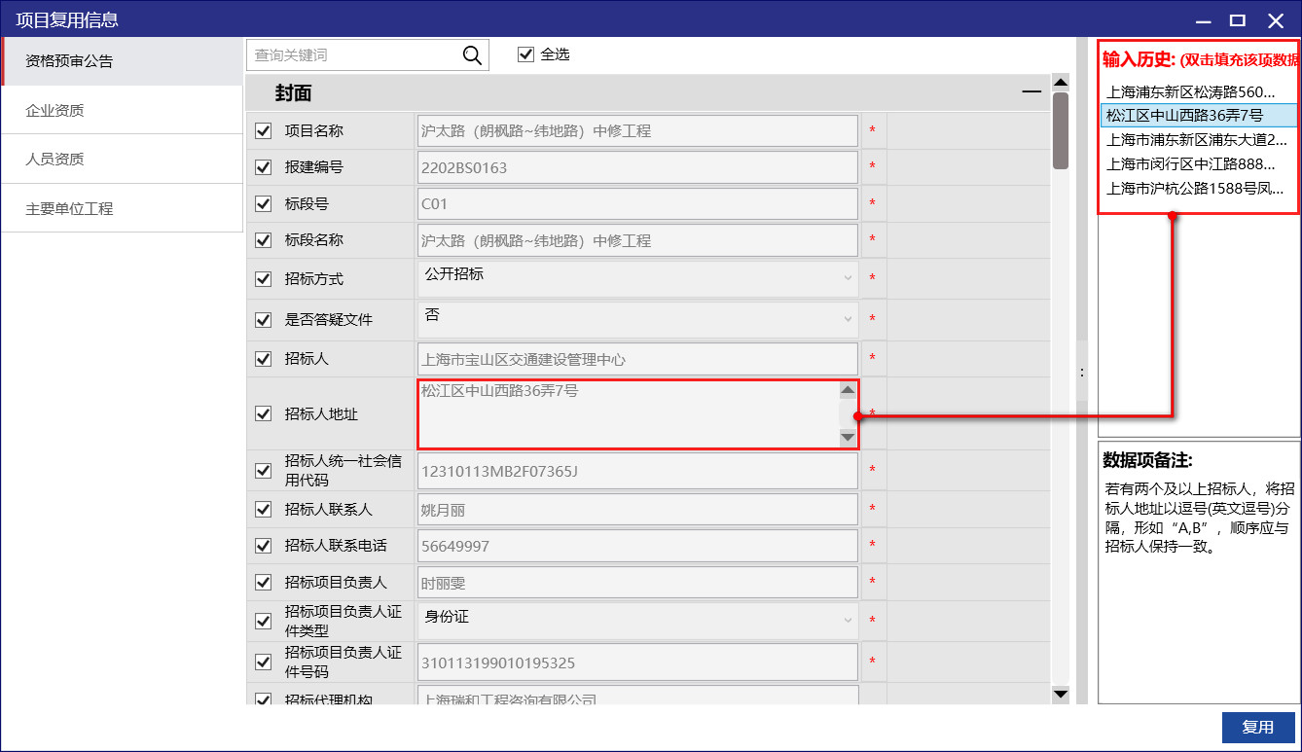Maximize the 项目复用信息 window

(x=1237, y=20)
